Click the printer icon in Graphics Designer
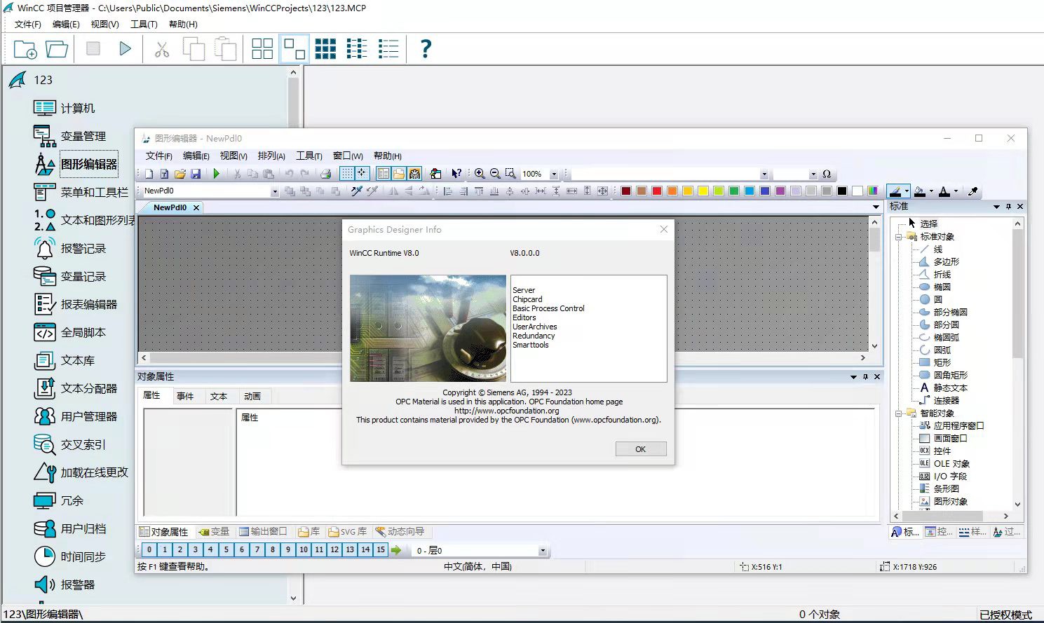The height and width of the screenshot is (623, 1044). pos(325,174)
